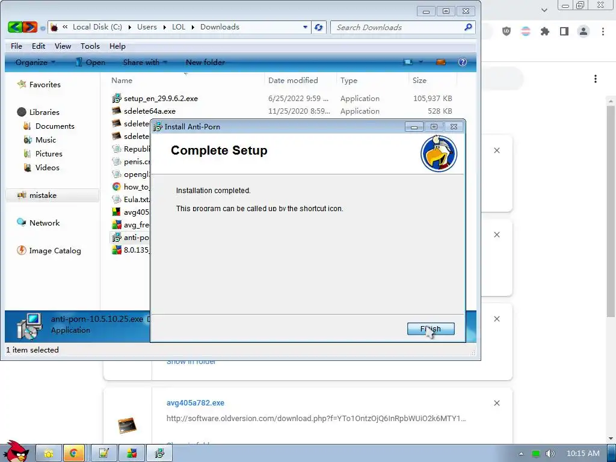Click the refresh button beside address bar

coord(319,27)
